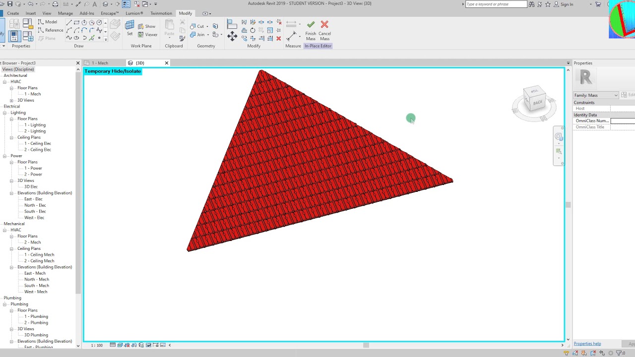The width and height of the screenshot is (635, 357).
Task: Click the horizontal view scrollbar thumb
Action: [x=366, y=345]
